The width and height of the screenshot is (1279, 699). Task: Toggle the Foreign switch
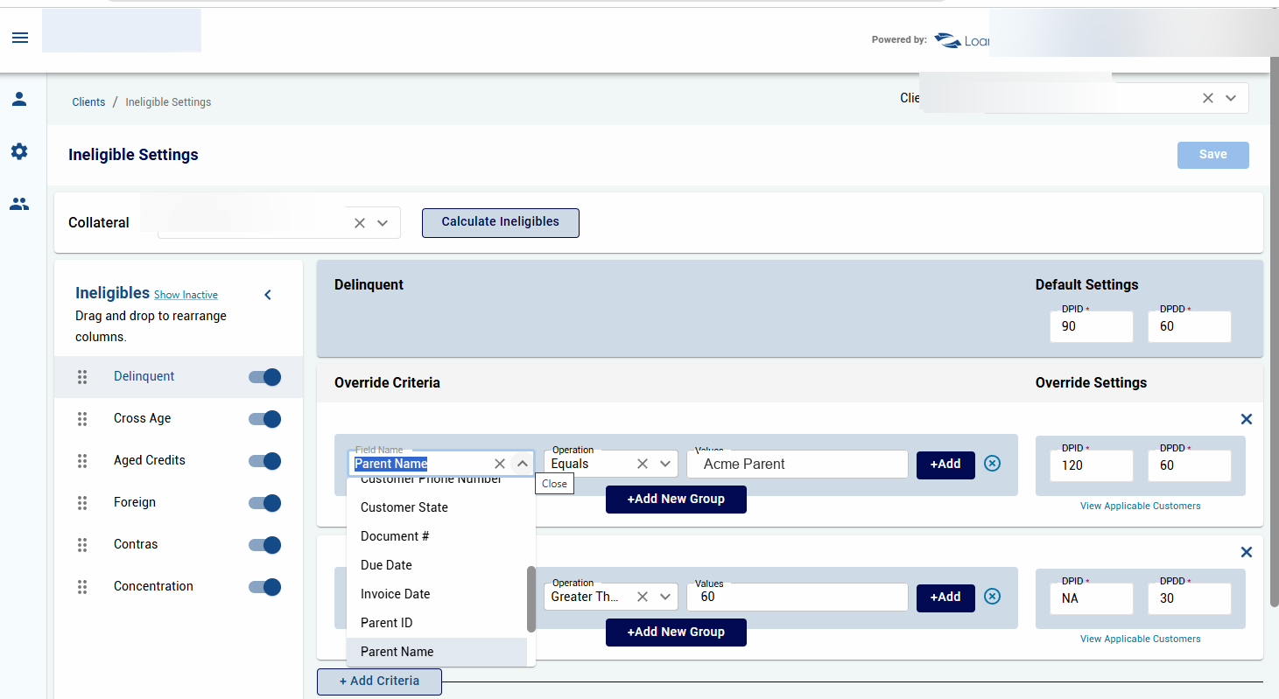[265, 503]
